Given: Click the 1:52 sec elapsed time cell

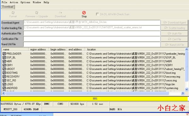Looking at the screenshot, I should [x=98, y=104].
